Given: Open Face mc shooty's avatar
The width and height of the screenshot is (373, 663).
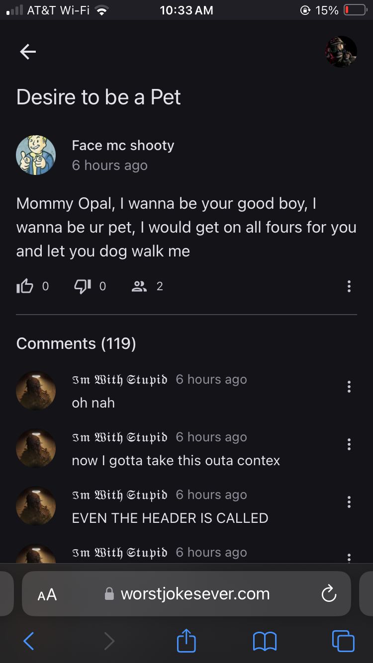Looking at the screenshot, I should click(36, 155).
